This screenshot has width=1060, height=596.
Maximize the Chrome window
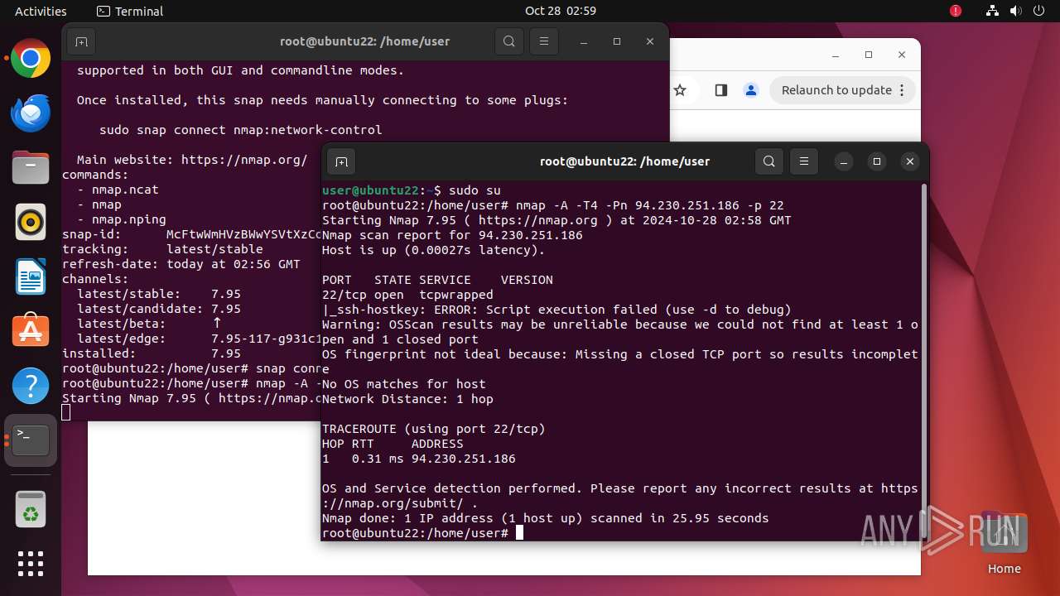point(869,55)
